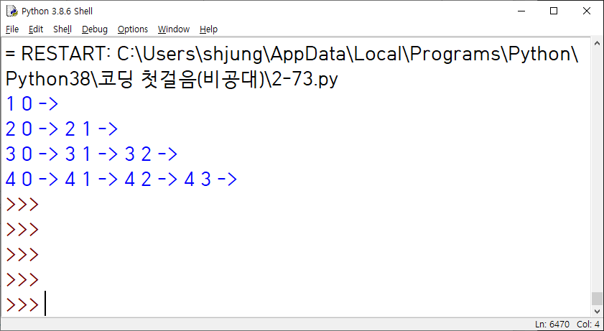
Task: Close the Python 3.8.6 Shell window
Action: click(586, 11)
